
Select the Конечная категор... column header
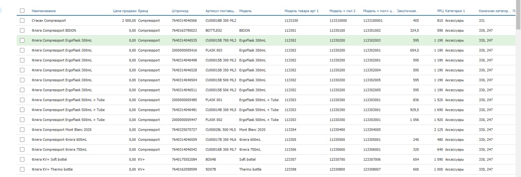click(x=494, y=11)
